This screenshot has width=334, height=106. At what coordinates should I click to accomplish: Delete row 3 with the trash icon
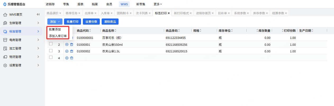[71, 51]
